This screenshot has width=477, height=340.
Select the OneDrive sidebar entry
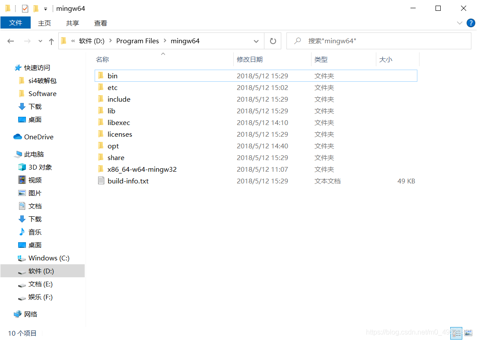(x=38, y=137)
